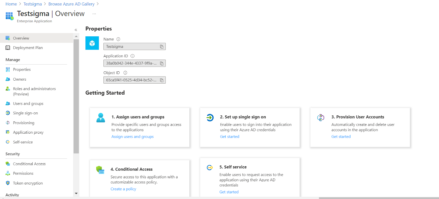
Task: Click the Name info tooltip icon
Action: coord(118,39)
